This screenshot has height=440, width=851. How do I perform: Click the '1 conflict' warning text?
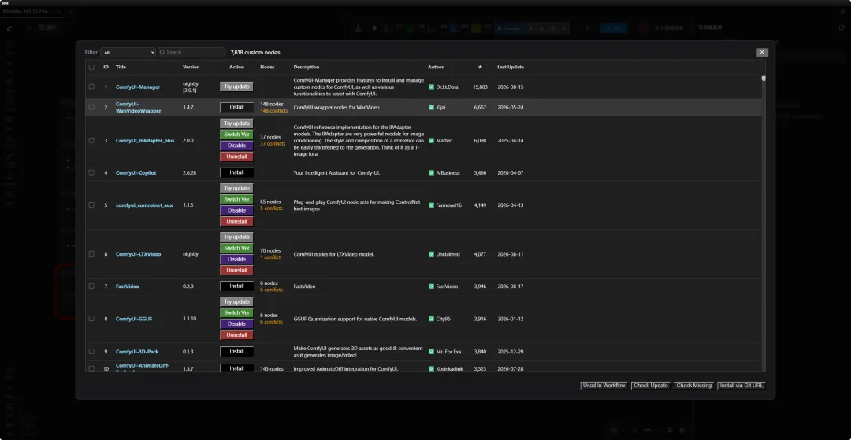[x=270, y=257]
